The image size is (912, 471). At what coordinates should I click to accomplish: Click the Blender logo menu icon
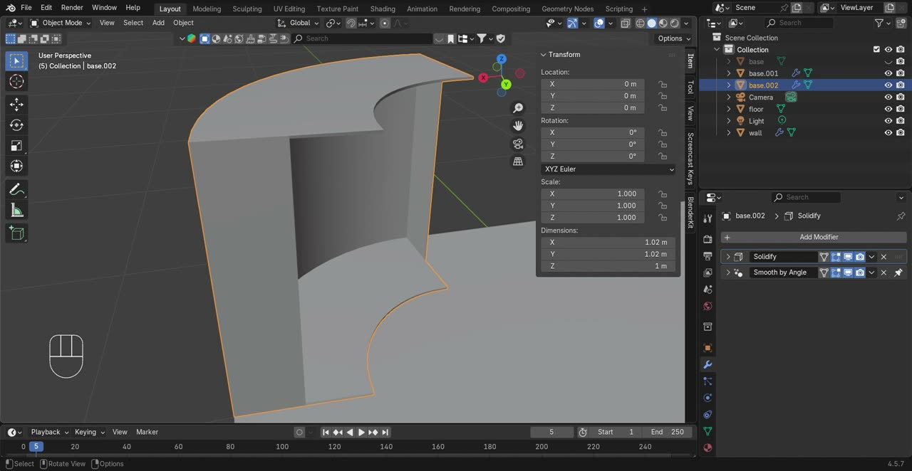coord(10,8)
